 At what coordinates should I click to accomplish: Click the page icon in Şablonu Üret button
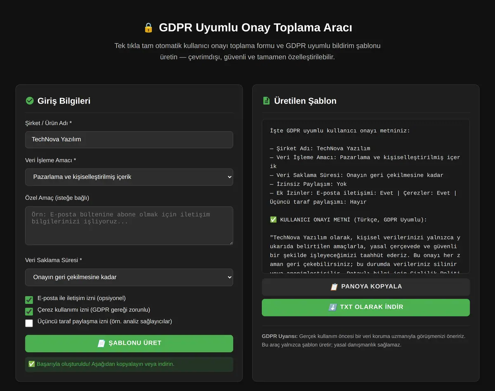[x=101, y=343]
